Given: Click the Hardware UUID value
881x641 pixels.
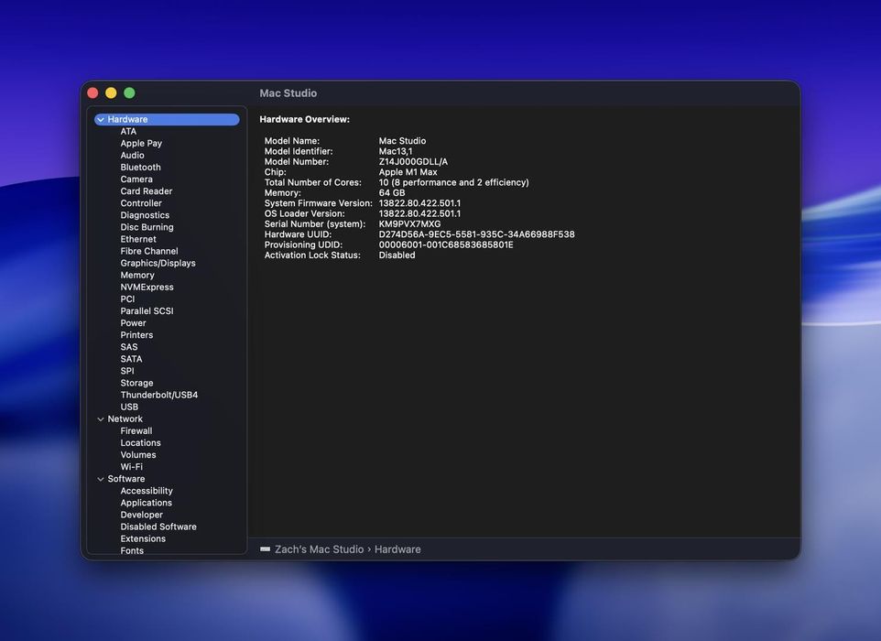Looking at the screenshot, I should [476, 234].
